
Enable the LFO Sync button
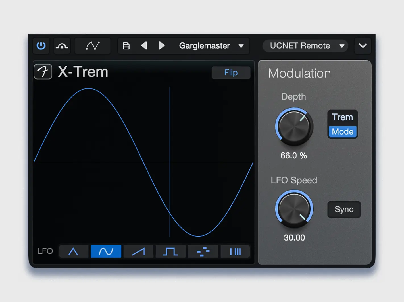(x=344, y=210)
